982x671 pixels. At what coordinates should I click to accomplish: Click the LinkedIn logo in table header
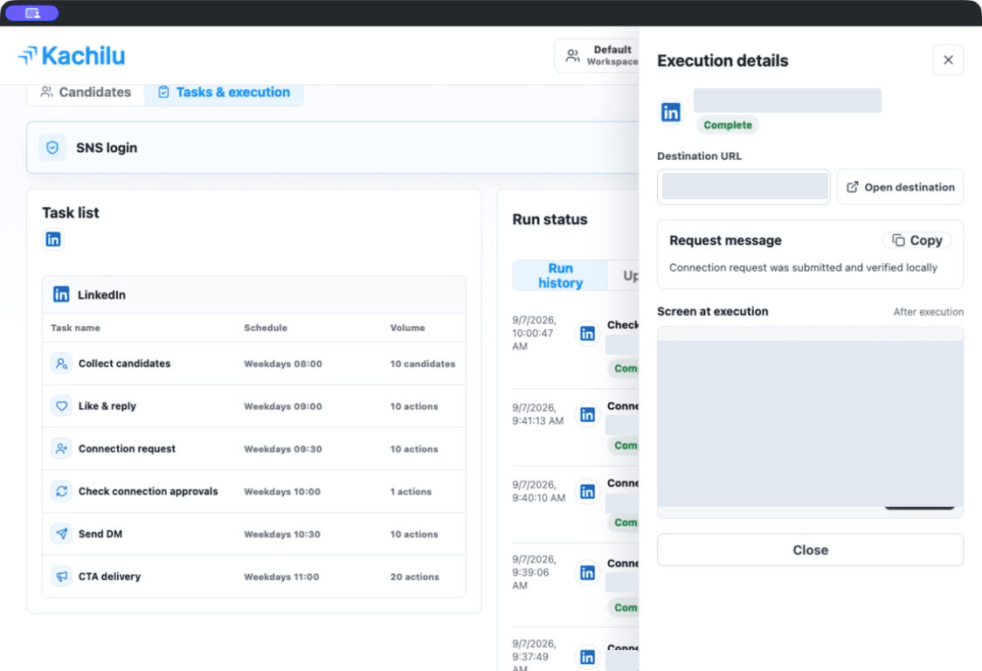pyautogui.click(x=61, y=294)
